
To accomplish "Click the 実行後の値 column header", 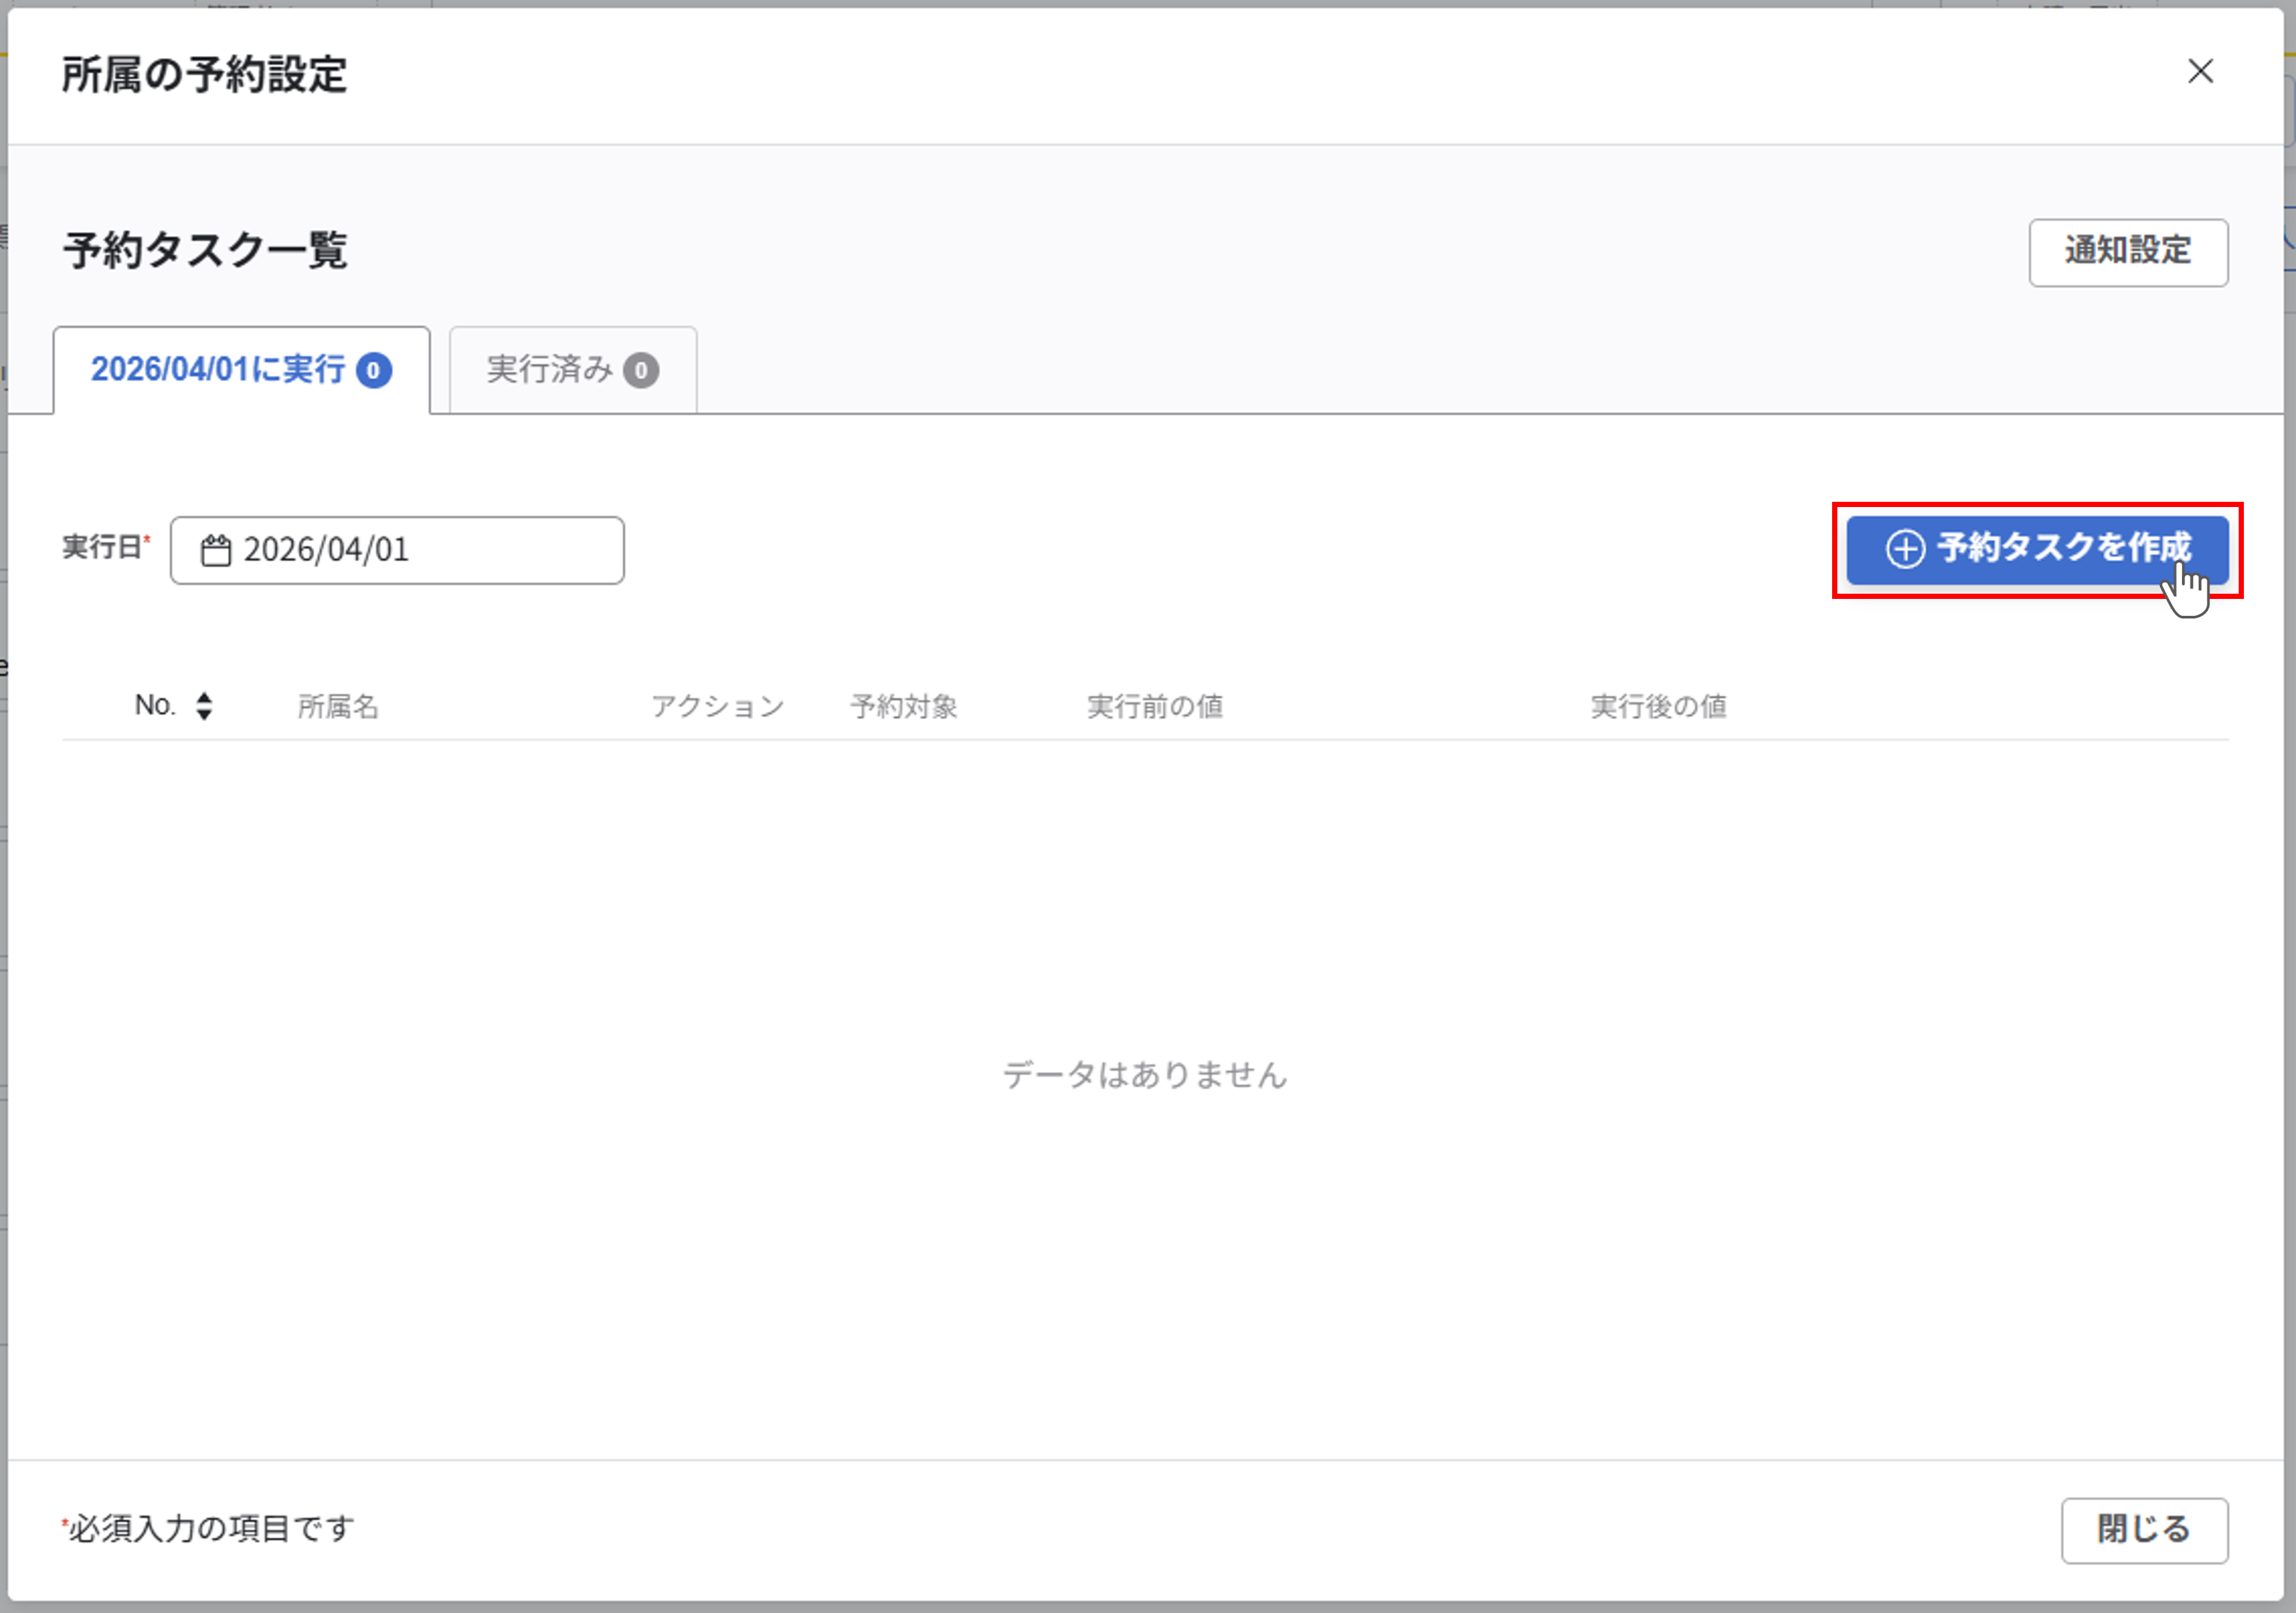I will 1658,707.
